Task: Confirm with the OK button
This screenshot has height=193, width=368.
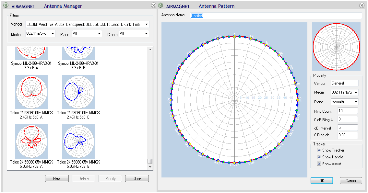Action: coord(322,181)
